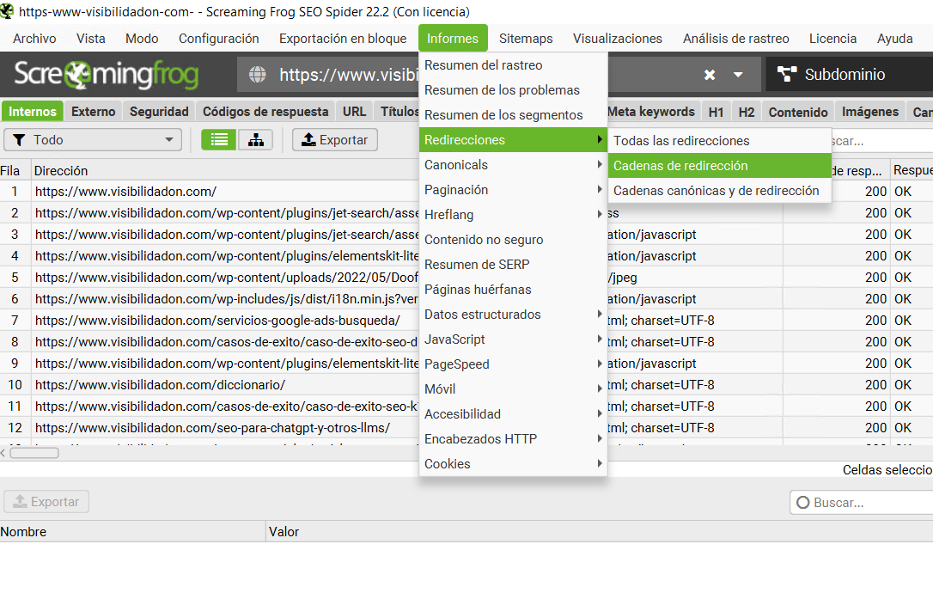
Task: Close the Informes menu by clicking it
Action: tap(453, 38)
